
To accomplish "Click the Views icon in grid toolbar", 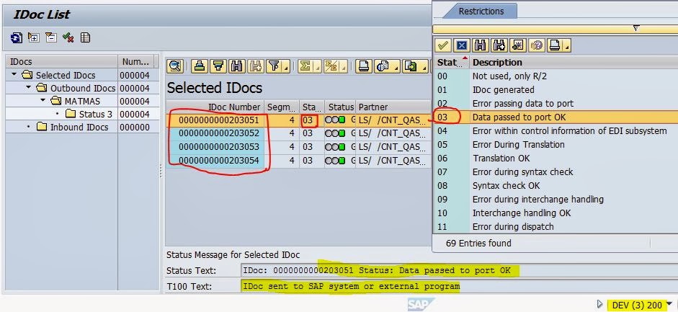I will pyautogui.click(x=383, y=66).
